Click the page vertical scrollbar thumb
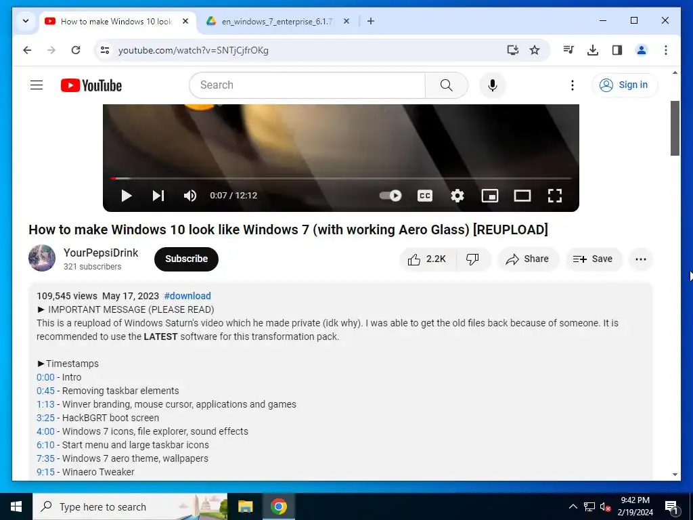 point(675,128)
